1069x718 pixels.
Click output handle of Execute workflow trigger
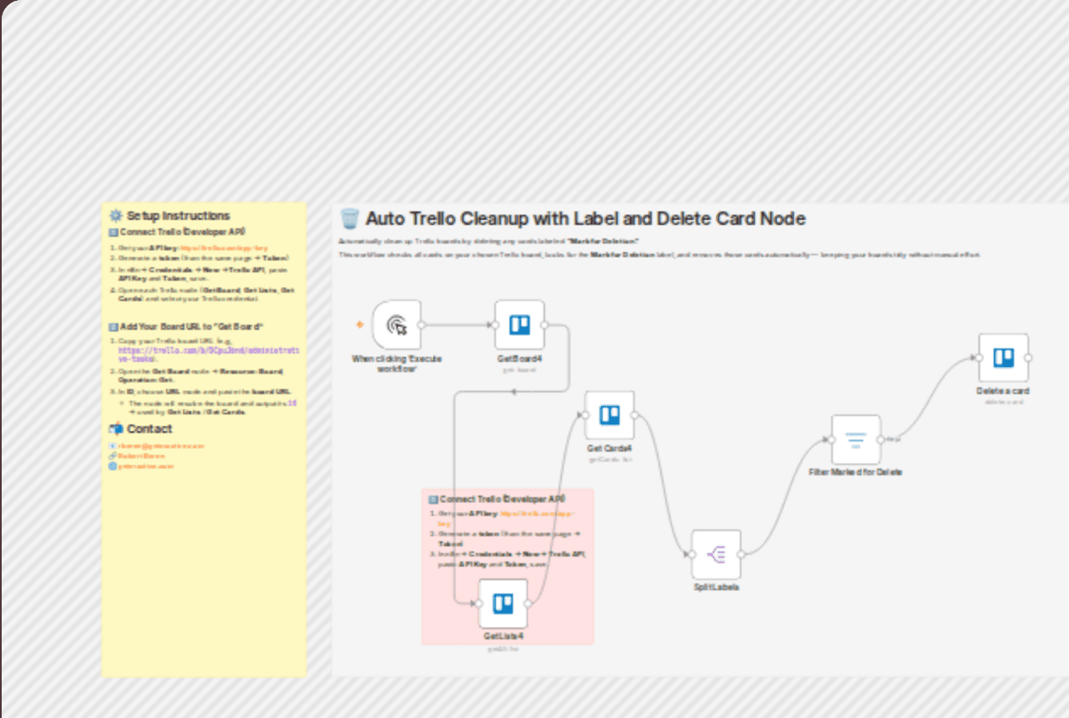tap(421, 324)
